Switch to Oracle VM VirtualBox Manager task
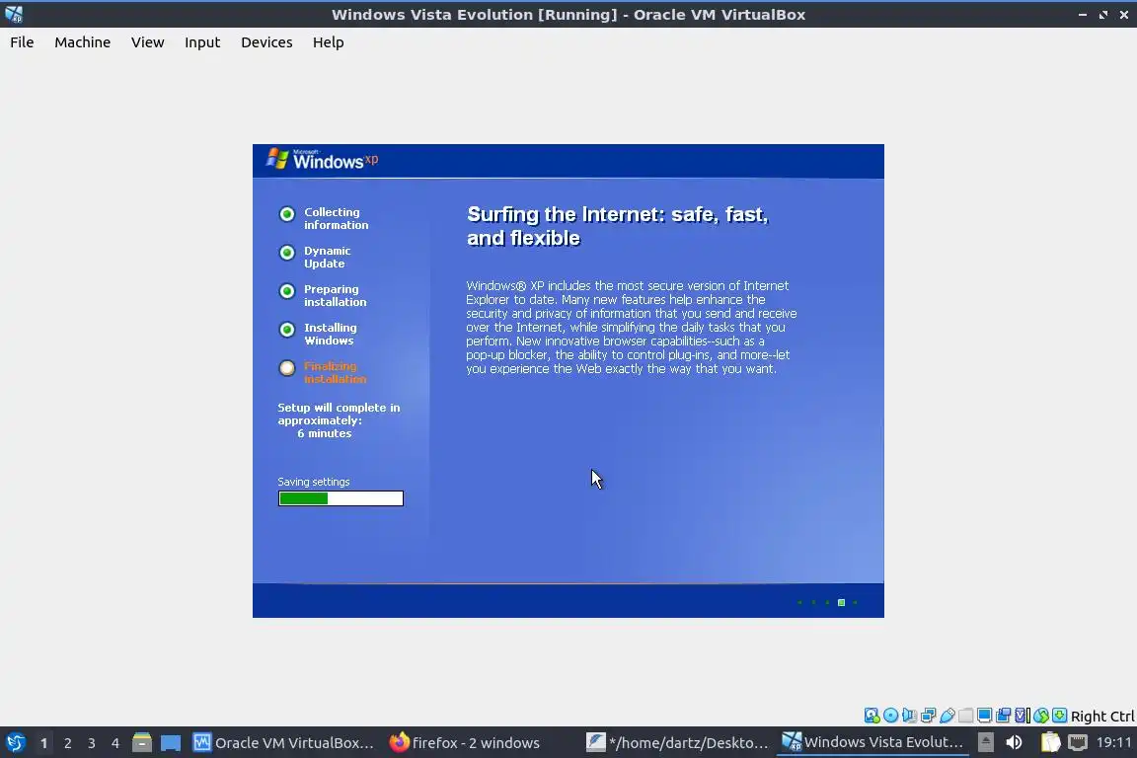The height and width of the screenshot is (758, 1137). tap(284, 743)
